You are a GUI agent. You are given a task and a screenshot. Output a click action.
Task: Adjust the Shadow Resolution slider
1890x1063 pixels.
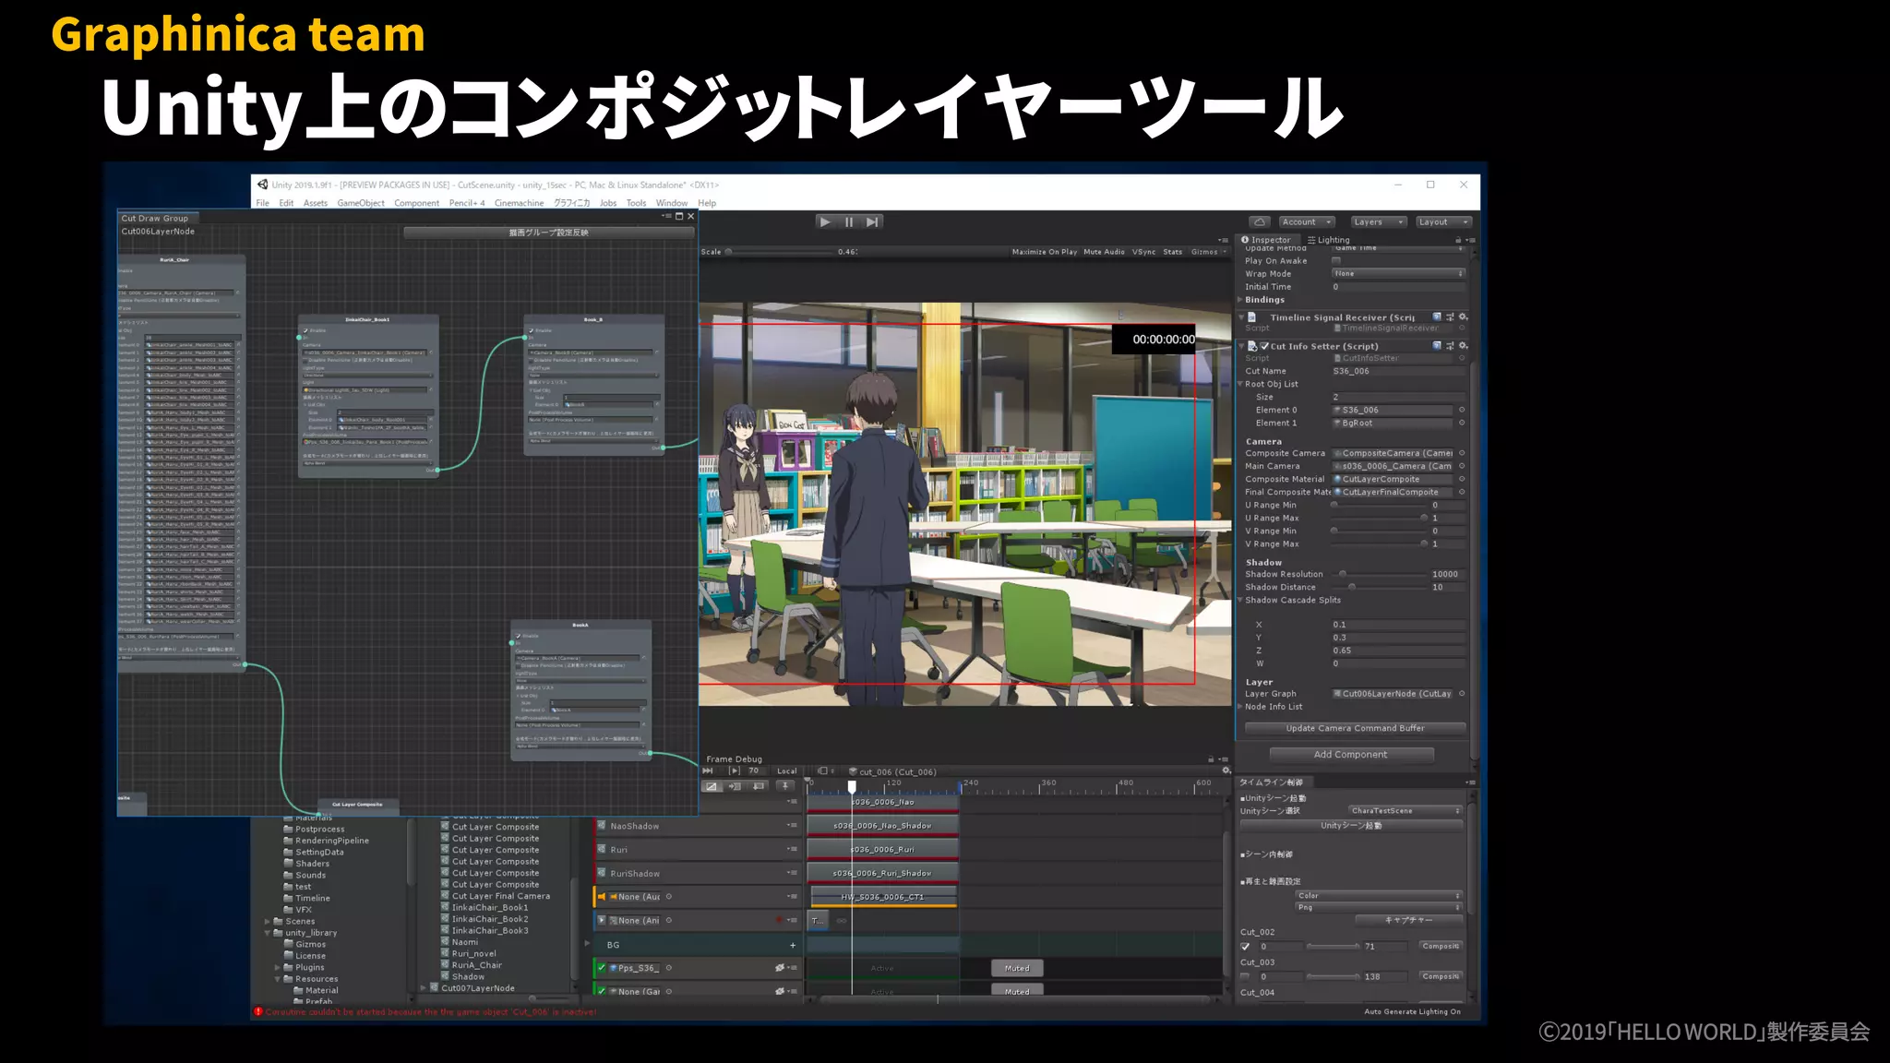click(1379, 574)
